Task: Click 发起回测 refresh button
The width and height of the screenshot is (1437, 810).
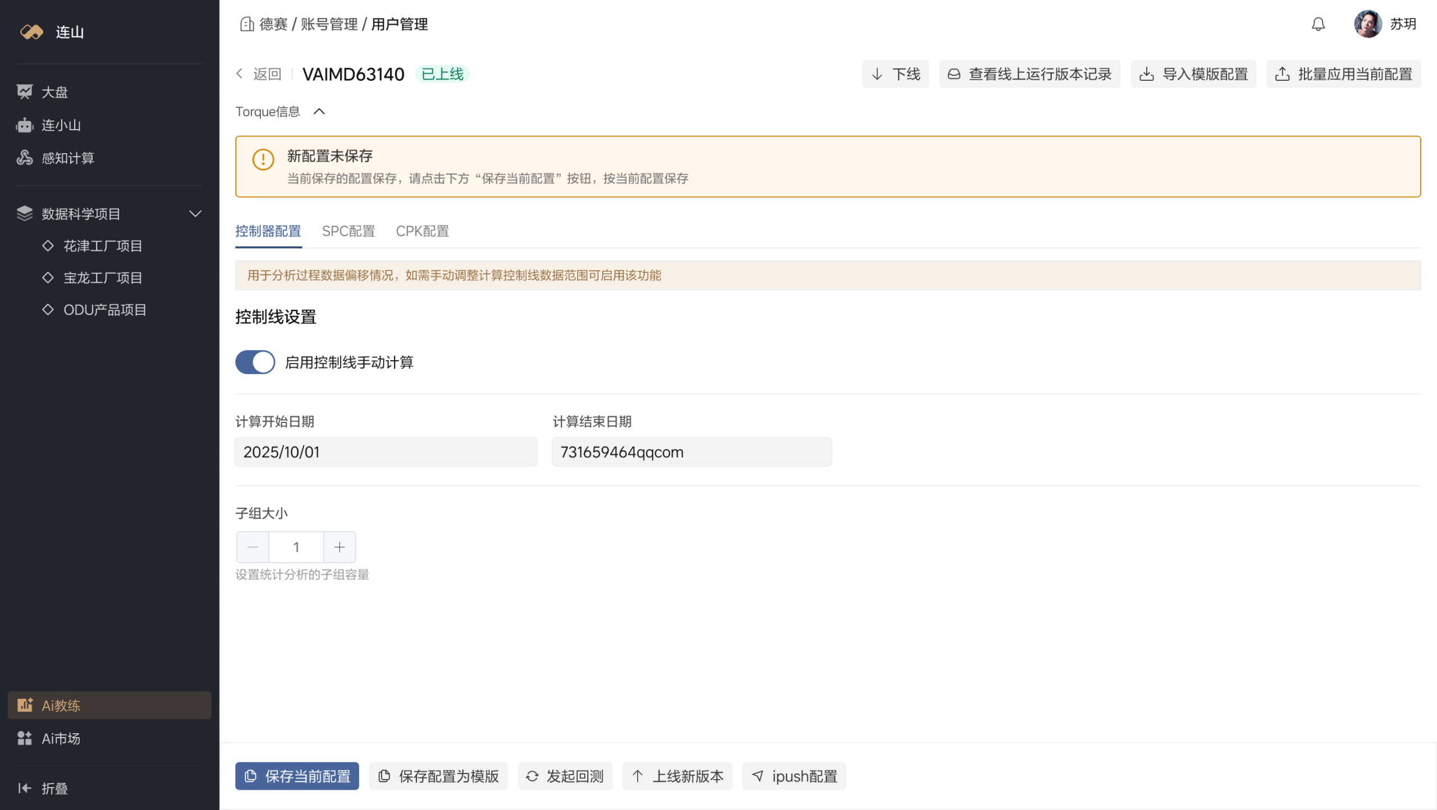Action: pos(565,776)
